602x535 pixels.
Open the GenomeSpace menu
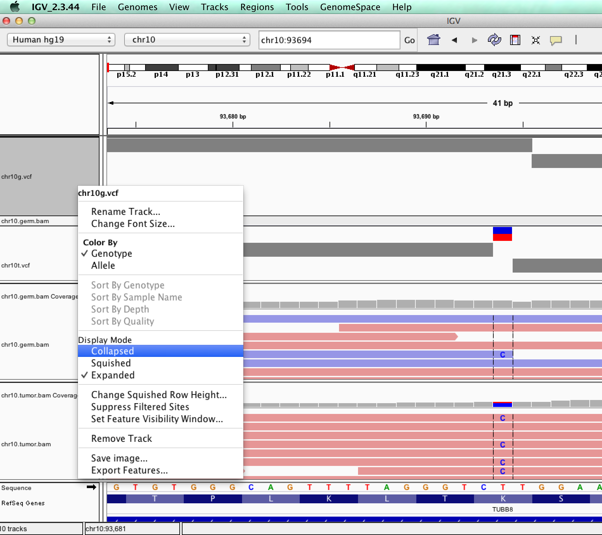(350, 7)
